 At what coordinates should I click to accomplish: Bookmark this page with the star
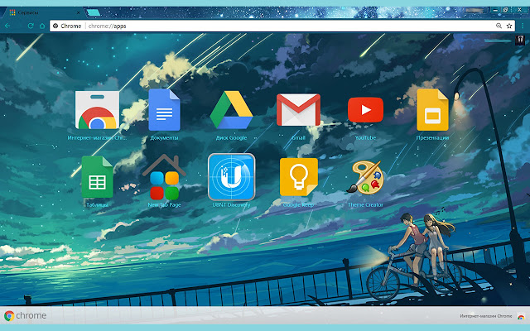(509, 26)
